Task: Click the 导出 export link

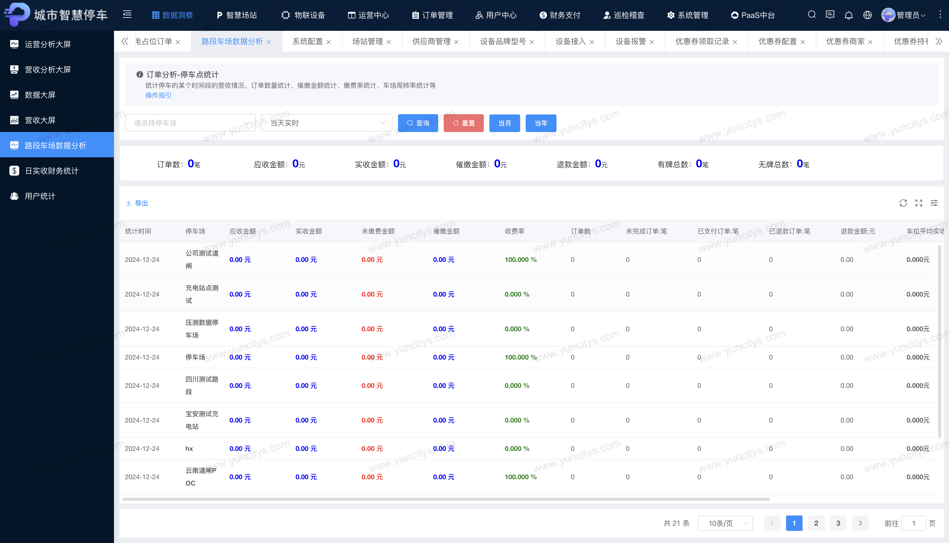Action: (137, 203)
